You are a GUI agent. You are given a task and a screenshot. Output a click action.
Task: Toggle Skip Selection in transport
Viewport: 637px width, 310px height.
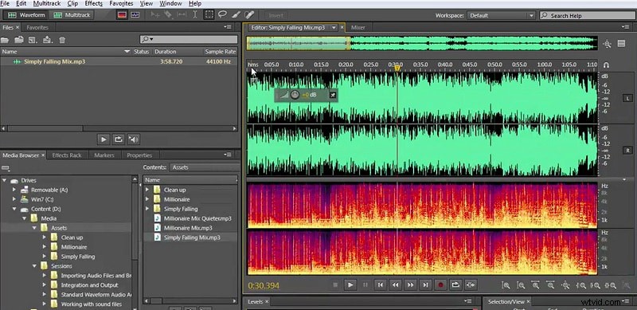coord(471,285)
